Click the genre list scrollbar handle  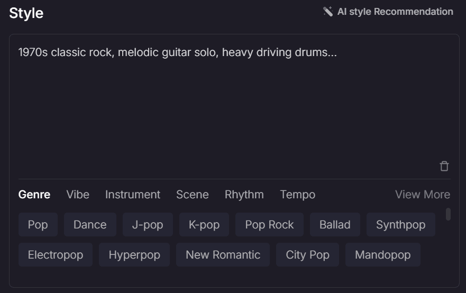click(448, 214)
